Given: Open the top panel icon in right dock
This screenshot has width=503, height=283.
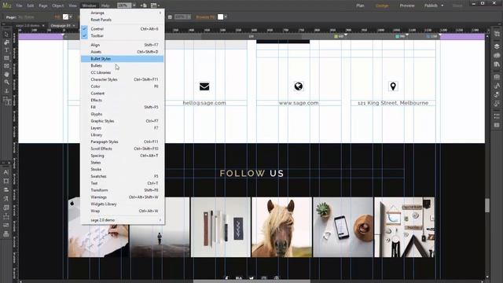Looking at the screenshot, I should pos(497,34).
